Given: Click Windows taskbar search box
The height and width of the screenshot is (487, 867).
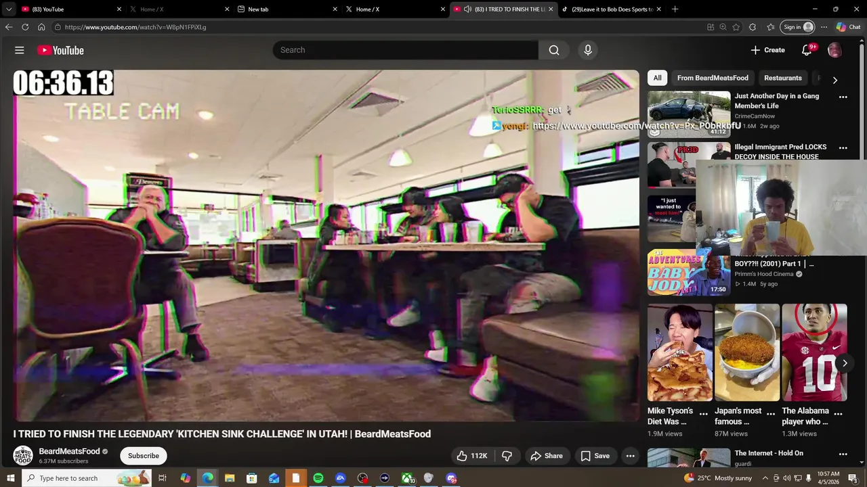Looking at the screenshot, I should (x=86, y=478).
